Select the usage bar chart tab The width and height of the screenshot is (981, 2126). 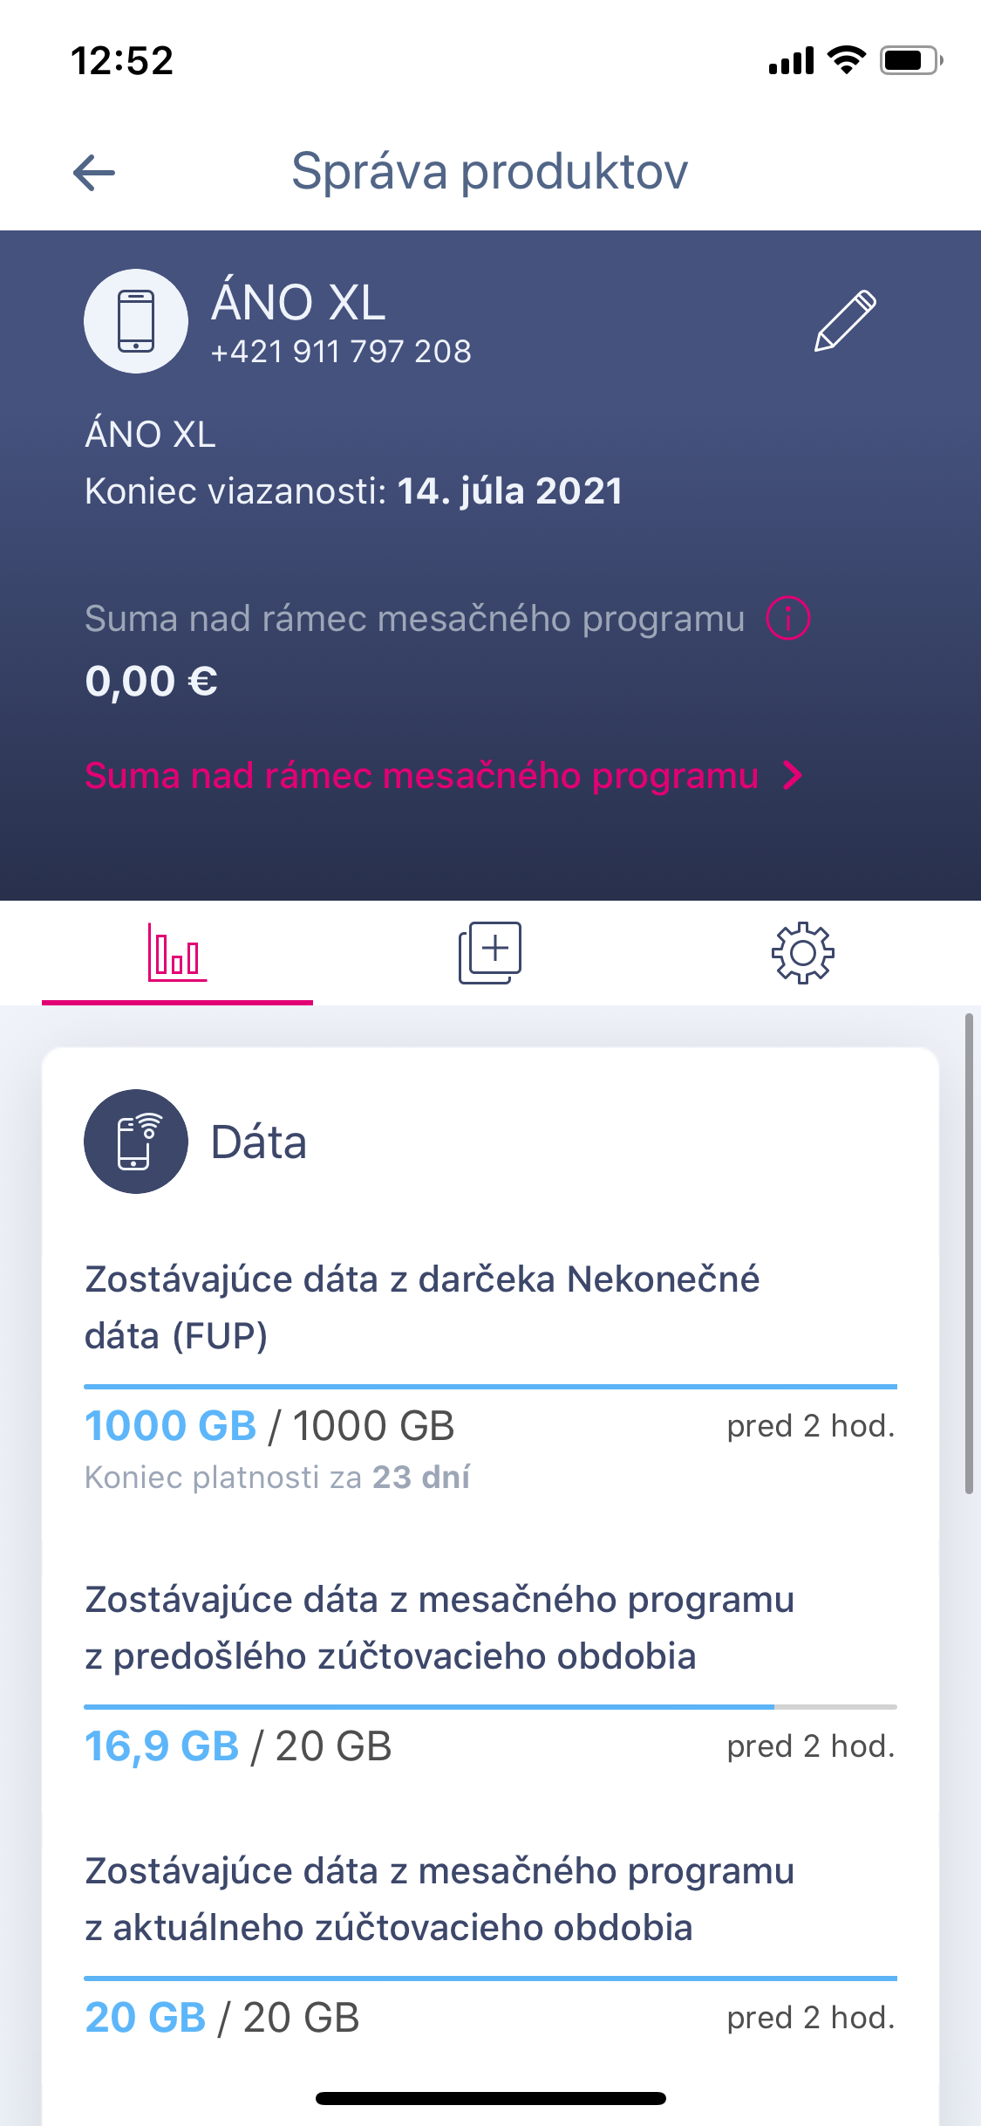177,953
